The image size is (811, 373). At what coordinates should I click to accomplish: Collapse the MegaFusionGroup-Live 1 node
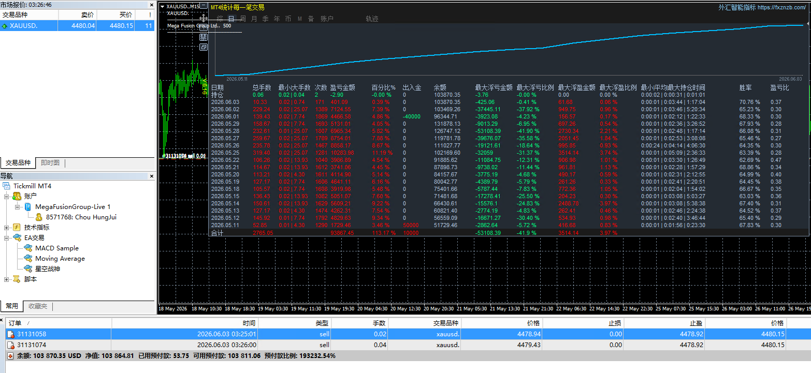pos(17,207)
